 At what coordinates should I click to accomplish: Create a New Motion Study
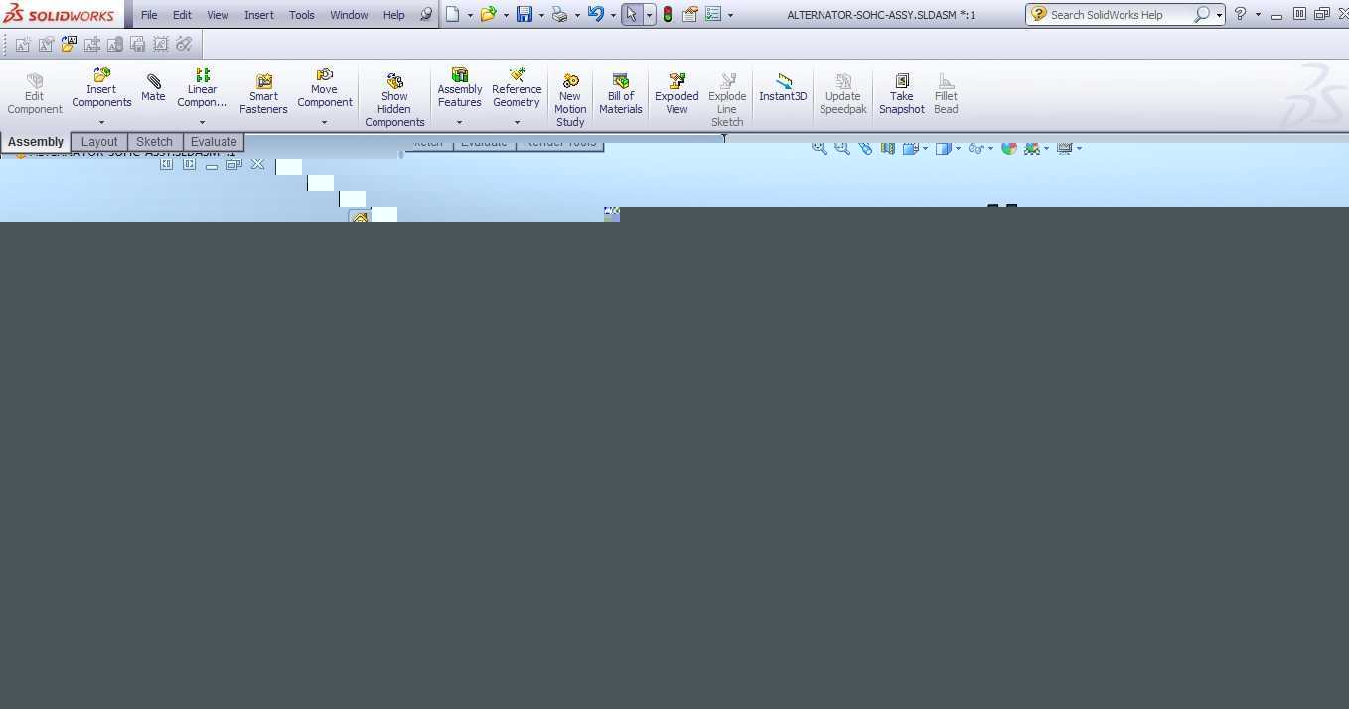tap(570, 100)
